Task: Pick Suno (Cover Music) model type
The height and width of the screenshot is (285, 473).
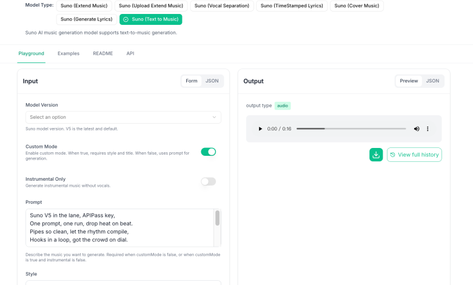Action: (x=357, y=6)
